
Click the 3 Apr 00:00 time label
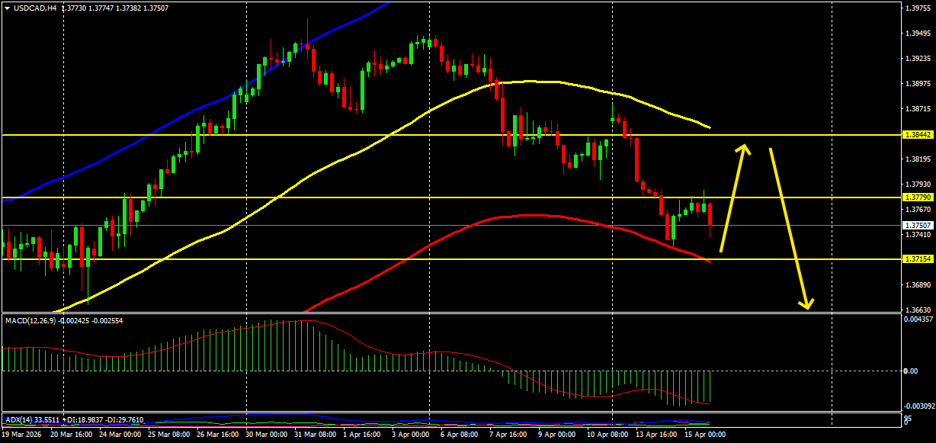click(x=411, y=435)
